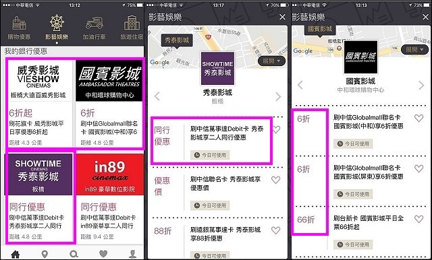Go to next venue from 國賓影城
The image size is (432, 260).
pyautogui.click(x=421, y=85)
